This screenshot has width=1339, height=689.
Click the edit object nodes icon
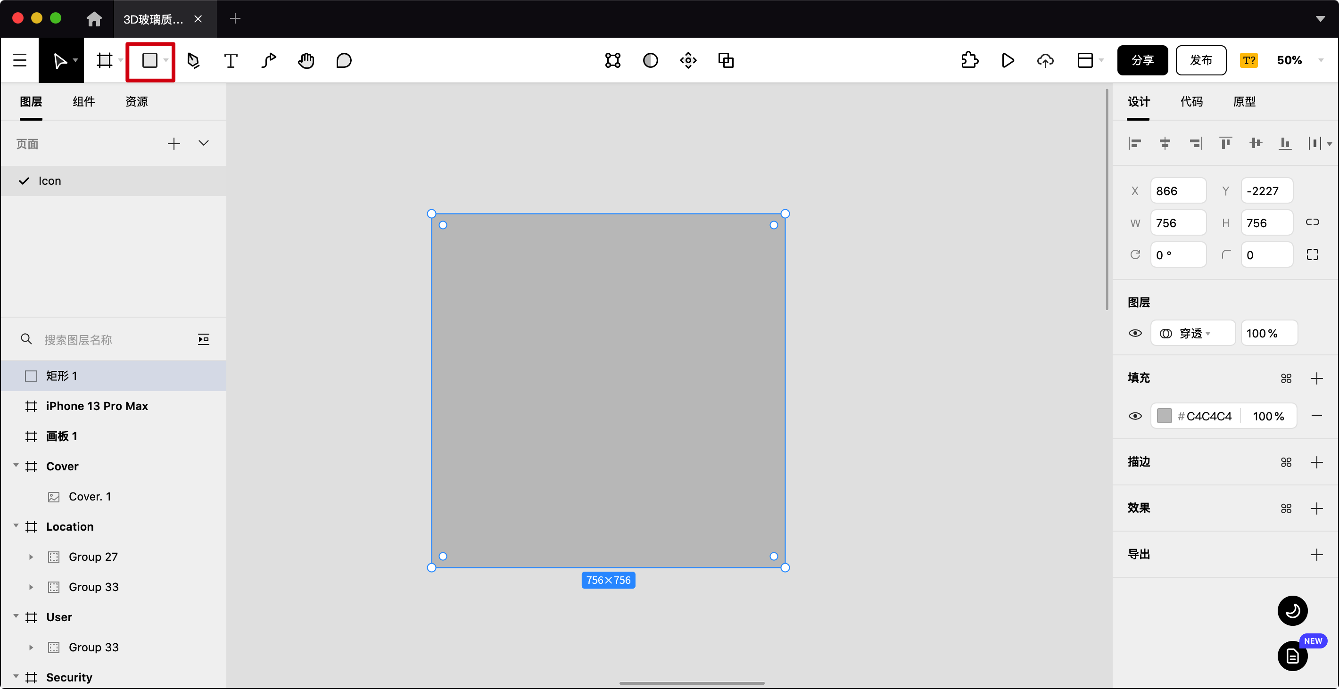coord(613,61)
